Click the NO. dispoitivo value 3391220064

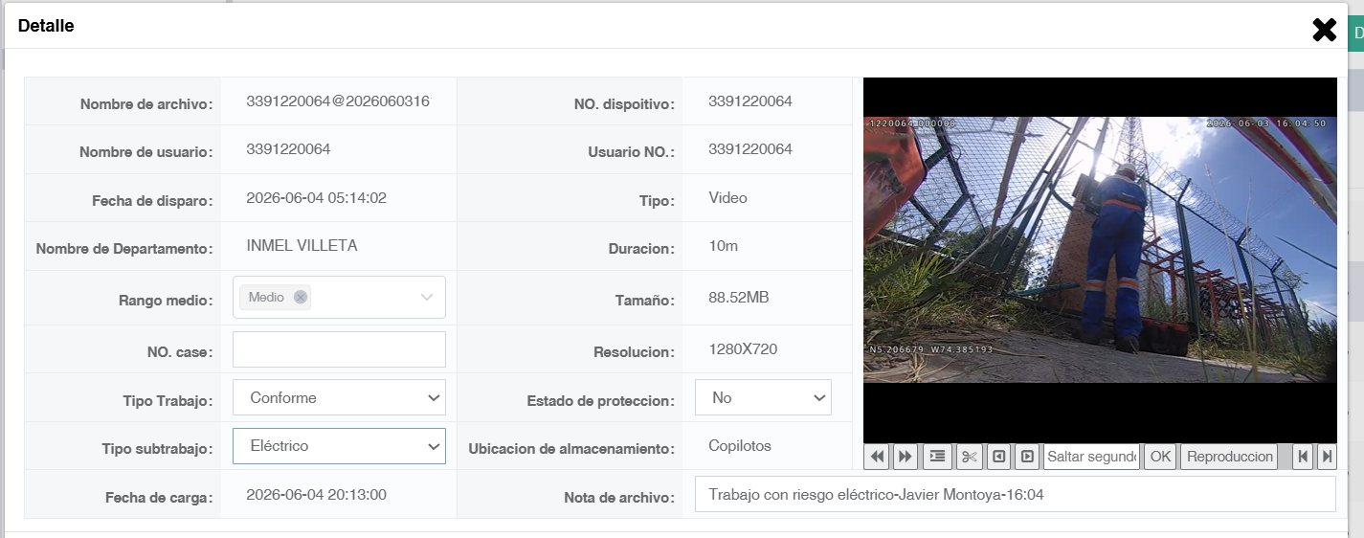pyautogui.click(x=750, y=101)
